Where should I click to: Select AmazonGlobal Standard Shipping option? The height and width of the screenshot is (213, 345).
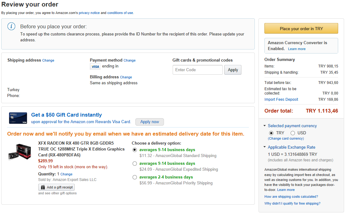(134, 150)
